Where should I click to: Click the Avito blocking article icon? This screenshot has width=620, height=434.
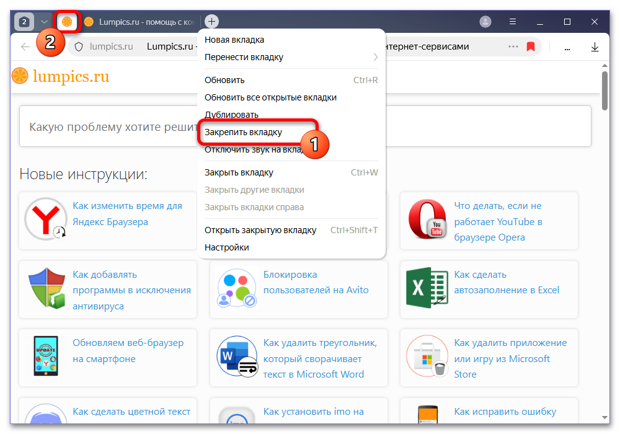pyautogui.click(x=237, y=288)
